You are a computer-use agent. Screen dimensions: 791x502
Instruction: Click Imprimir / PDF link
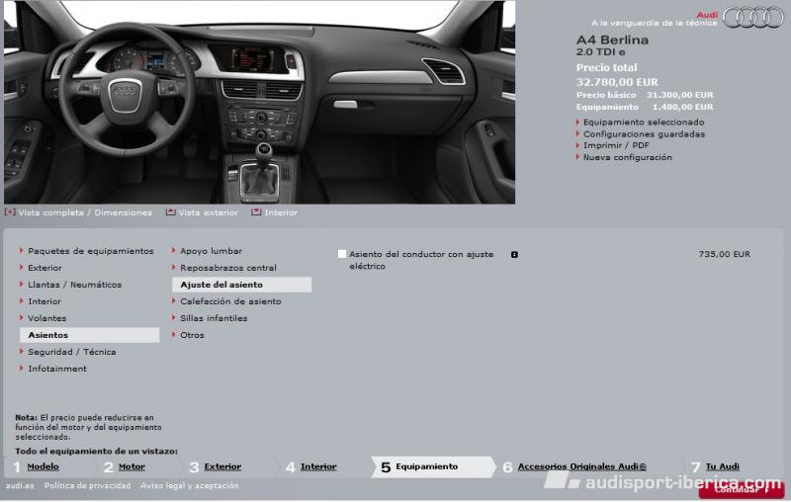[x=616, y=145]
